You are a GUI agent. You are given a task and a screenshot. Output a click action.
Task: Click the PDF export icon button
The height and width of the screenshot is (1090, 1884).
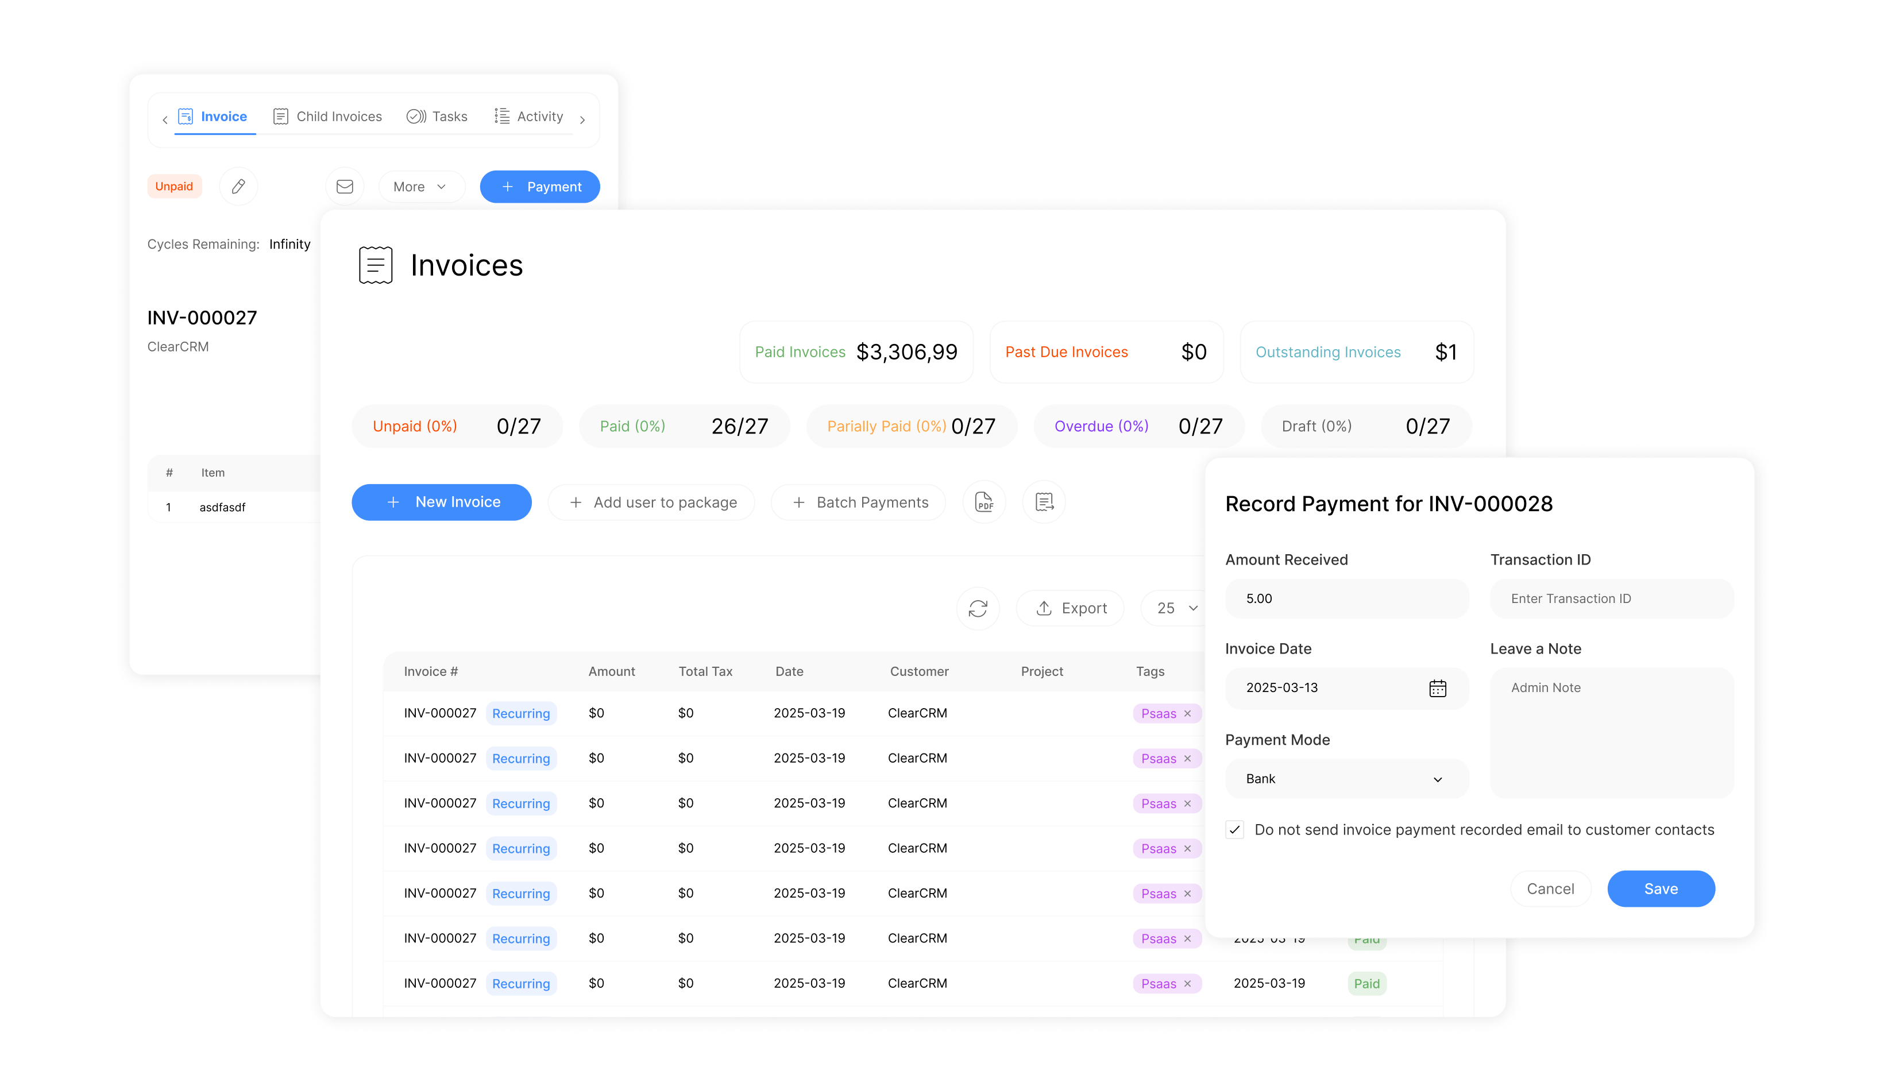click(984, 501)
